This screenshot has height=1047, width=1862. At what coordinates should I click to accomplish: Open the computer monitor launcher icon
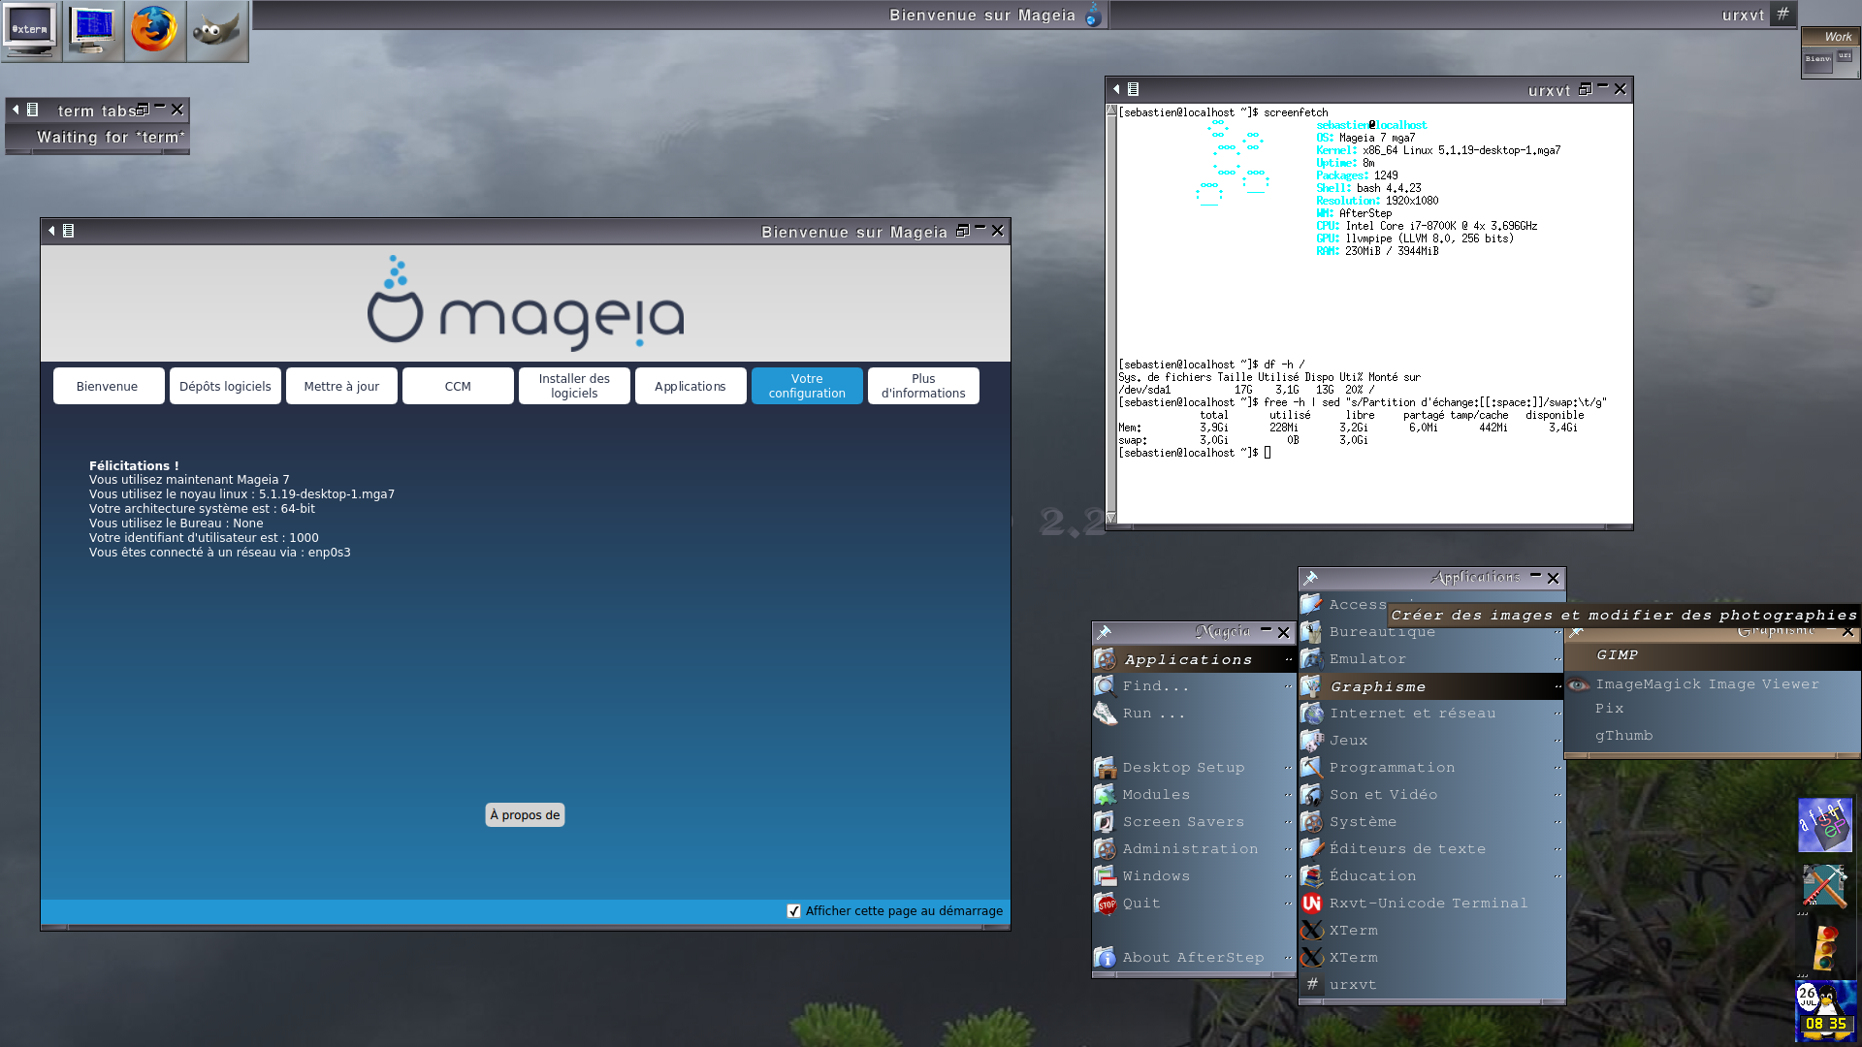tap(93, 31)
